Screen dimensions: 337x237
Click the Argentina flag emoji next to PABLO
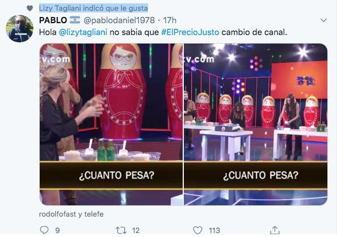point(75,20)
